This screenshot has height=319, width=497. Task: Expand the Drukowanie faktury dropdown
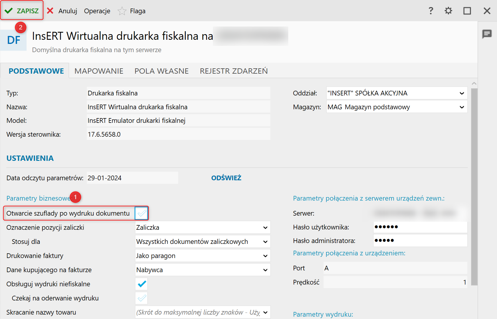pos(203,256)
